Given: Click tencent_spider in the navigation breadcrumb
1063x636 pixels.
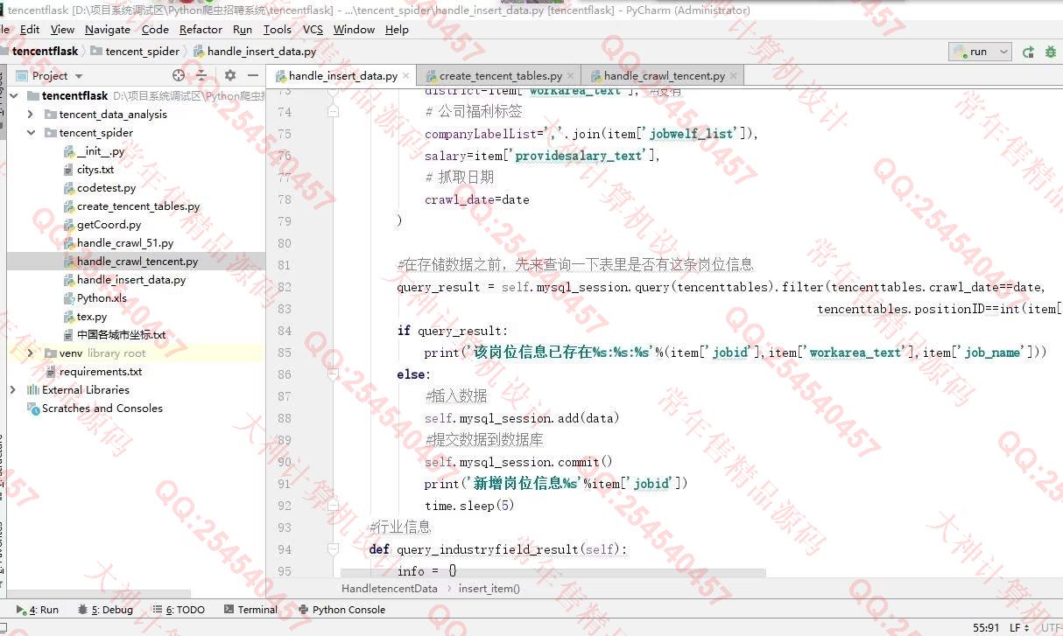Looking at the screenshot, I should [135, 52].
